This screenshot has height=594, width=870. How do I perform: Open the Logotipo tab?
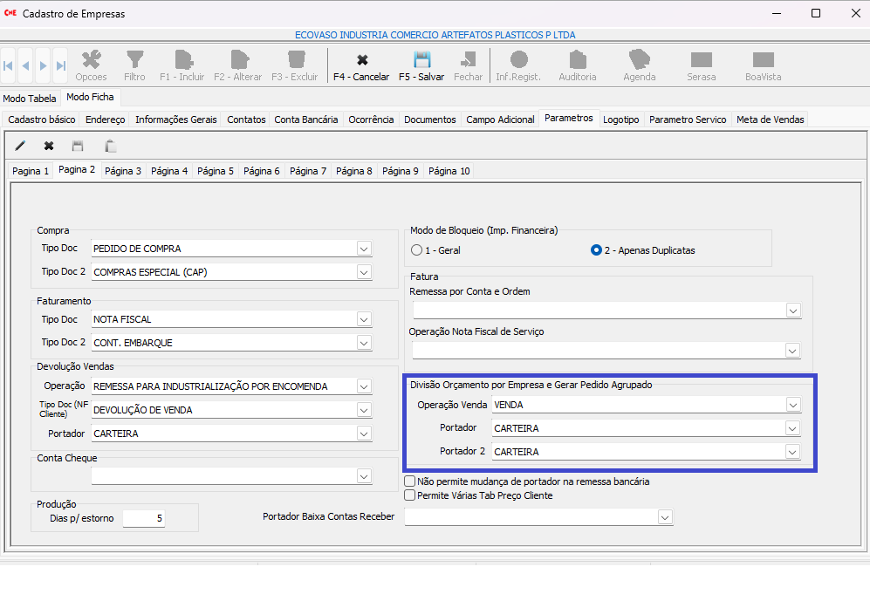click(620, 119)
